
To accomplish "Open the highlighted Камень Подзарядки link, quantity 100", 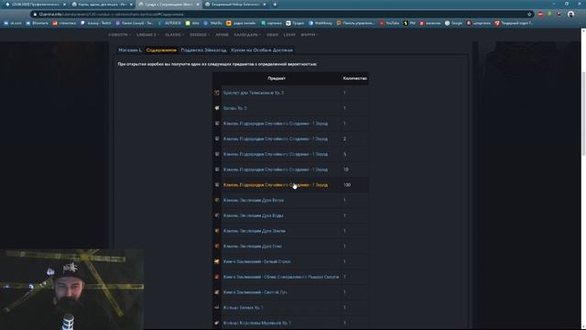I will click(276, 184).
